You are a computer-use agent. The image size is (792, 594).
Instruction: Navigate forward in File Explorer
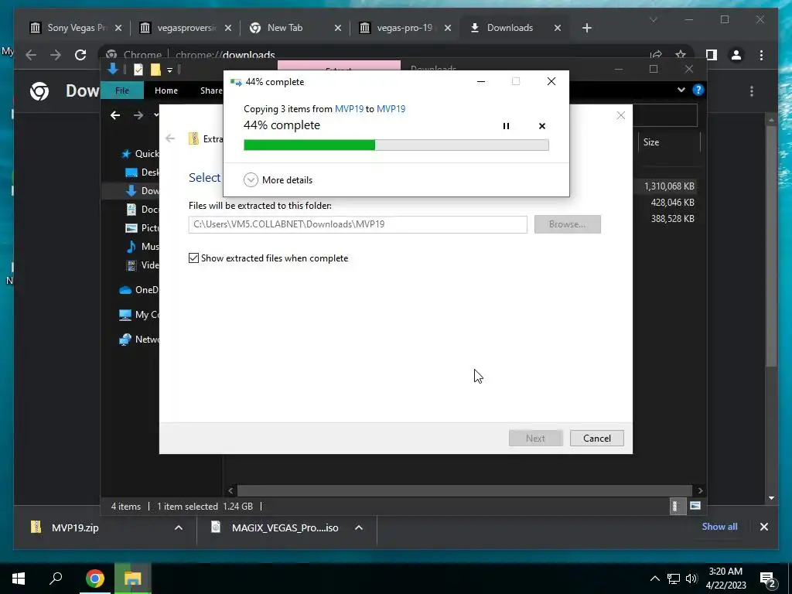138,116
